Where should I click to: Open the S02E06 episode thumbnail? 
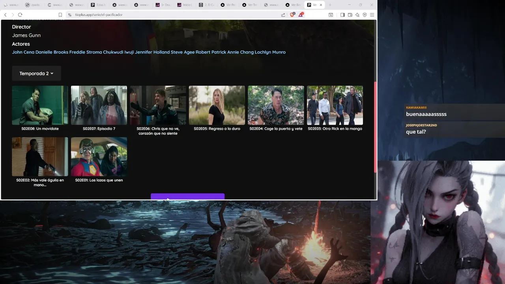click(x=158, y=105)
